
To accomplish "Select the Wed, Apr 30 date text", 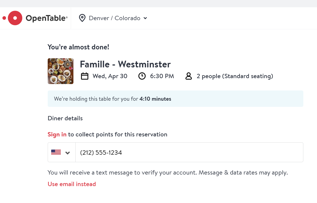I will click(x=110, y=76).
